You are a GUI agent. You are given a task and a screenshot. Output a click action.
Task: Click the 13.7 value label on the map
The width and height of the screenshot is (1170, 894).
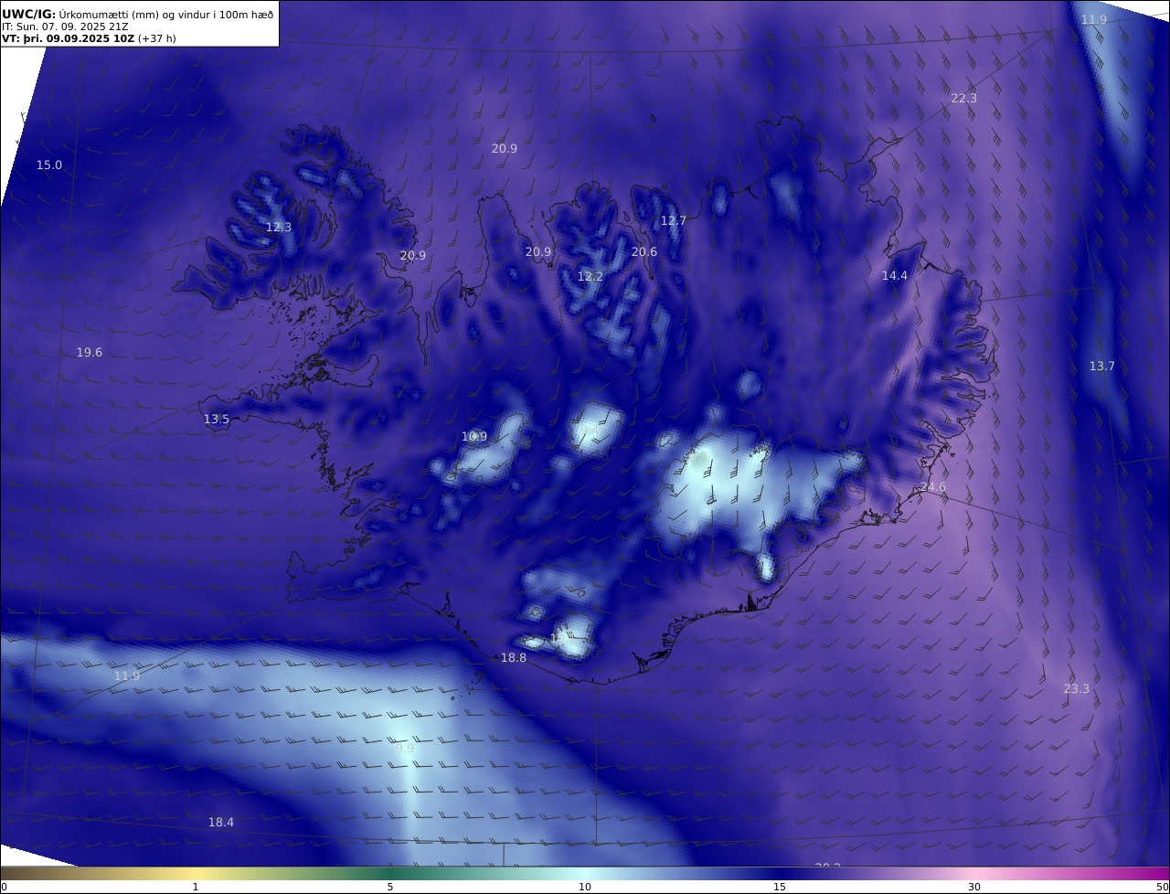(1101, 367)
